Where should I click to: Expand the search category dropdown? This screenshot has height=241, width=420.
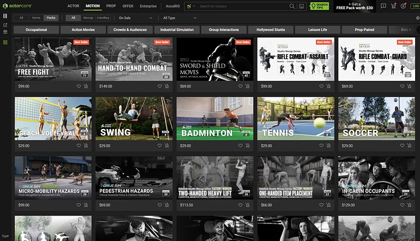point(191,6)
